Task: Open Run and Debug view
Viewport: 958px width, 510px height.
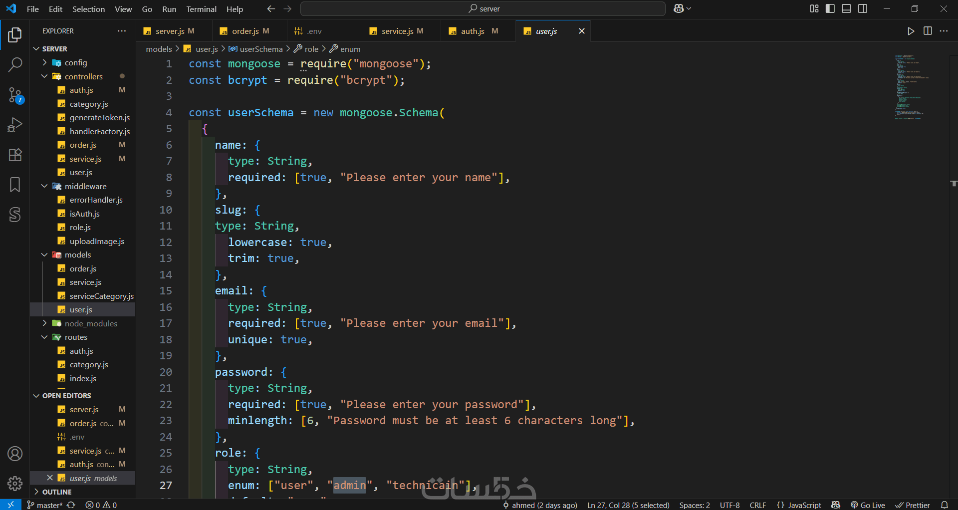Action: point(15,125)
